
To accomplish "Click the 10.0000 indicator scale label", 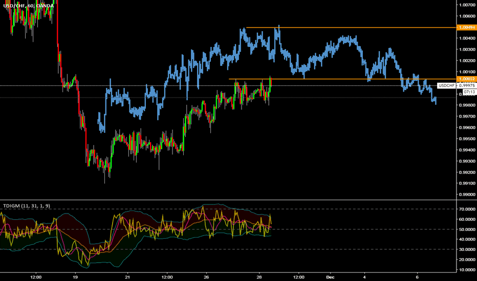I will click(x=467, y=270).
